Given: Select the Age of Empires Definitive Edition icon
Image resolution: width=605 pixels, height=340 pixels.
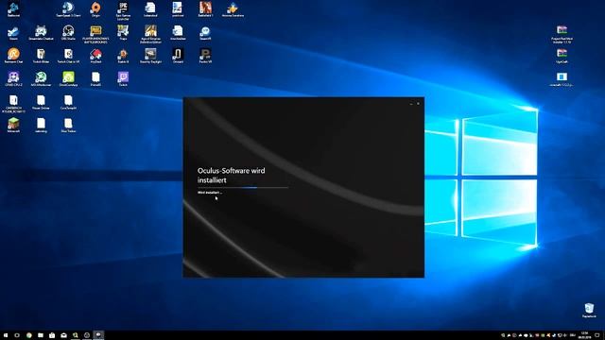Looking at the screenshot, I should coord(150,34).
